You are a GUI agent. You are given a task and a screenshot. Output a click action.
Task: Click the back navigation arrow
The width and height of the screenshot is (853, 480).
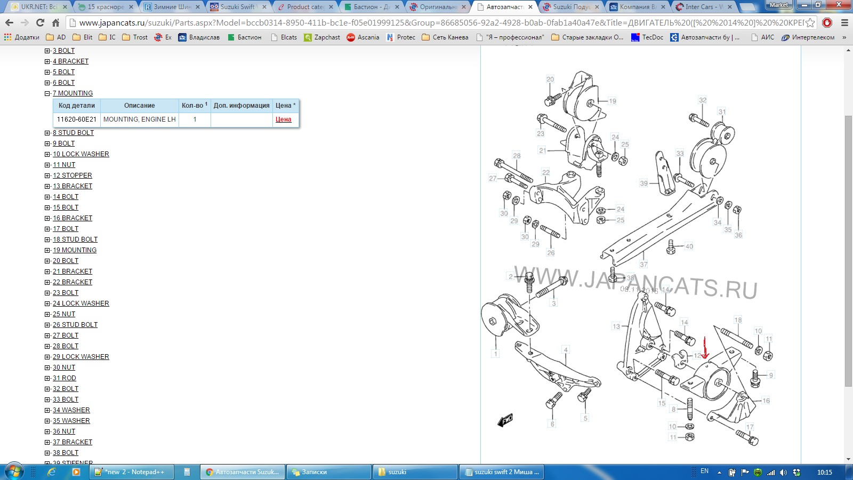pyautogui.click(x=9, y=22)
